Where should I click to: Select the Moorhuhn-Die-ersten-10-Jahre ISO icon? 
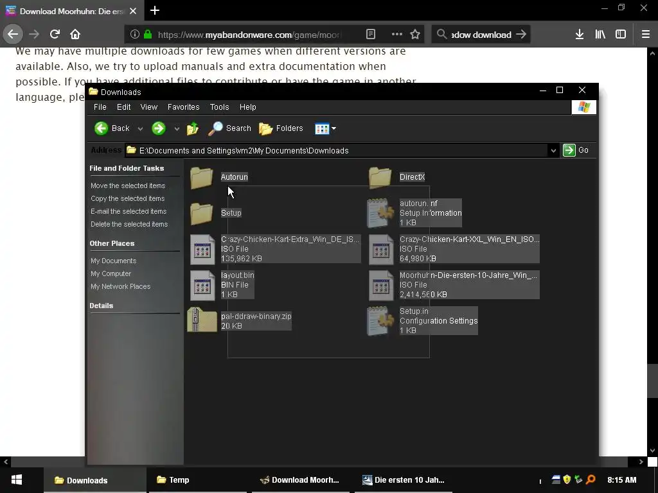381,286
